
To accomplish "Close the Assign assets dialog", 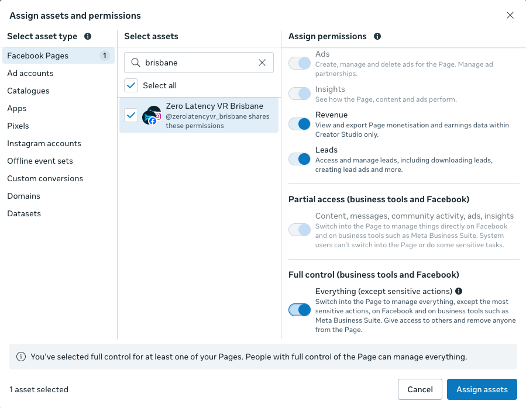I will 510,15.
